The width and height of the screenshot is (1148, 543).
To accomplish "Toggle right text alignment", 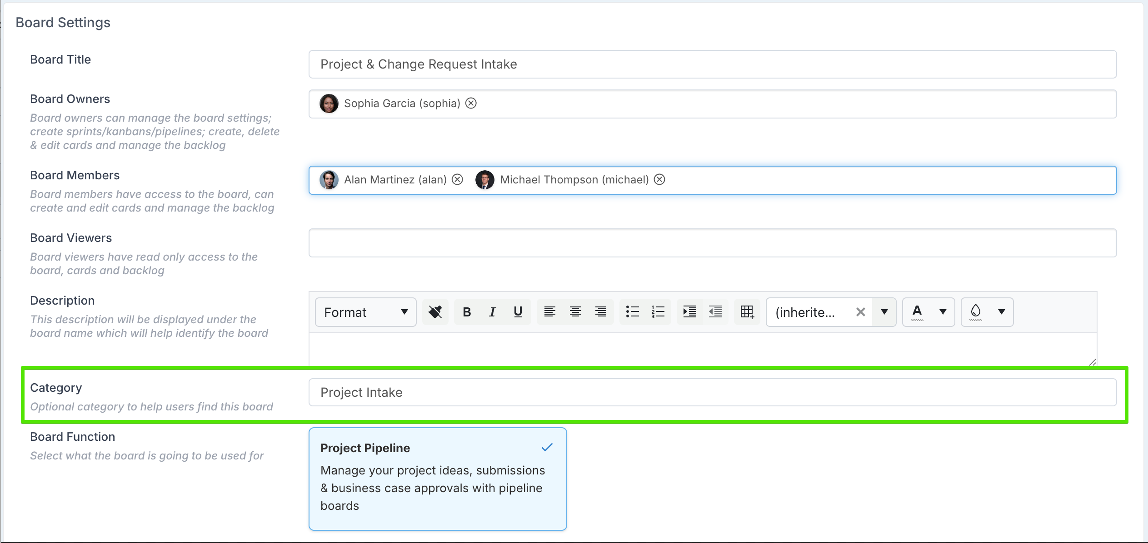I will 601,312.
